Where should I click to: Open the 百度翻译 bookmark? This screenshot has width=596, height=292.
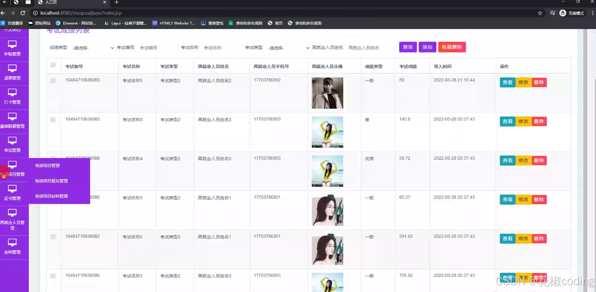point(12,23)
